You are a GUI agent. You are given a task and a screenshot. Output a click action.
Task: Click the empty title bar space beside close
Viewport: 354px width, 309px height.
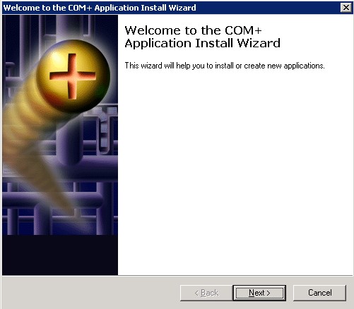click(x=269, y=8)
